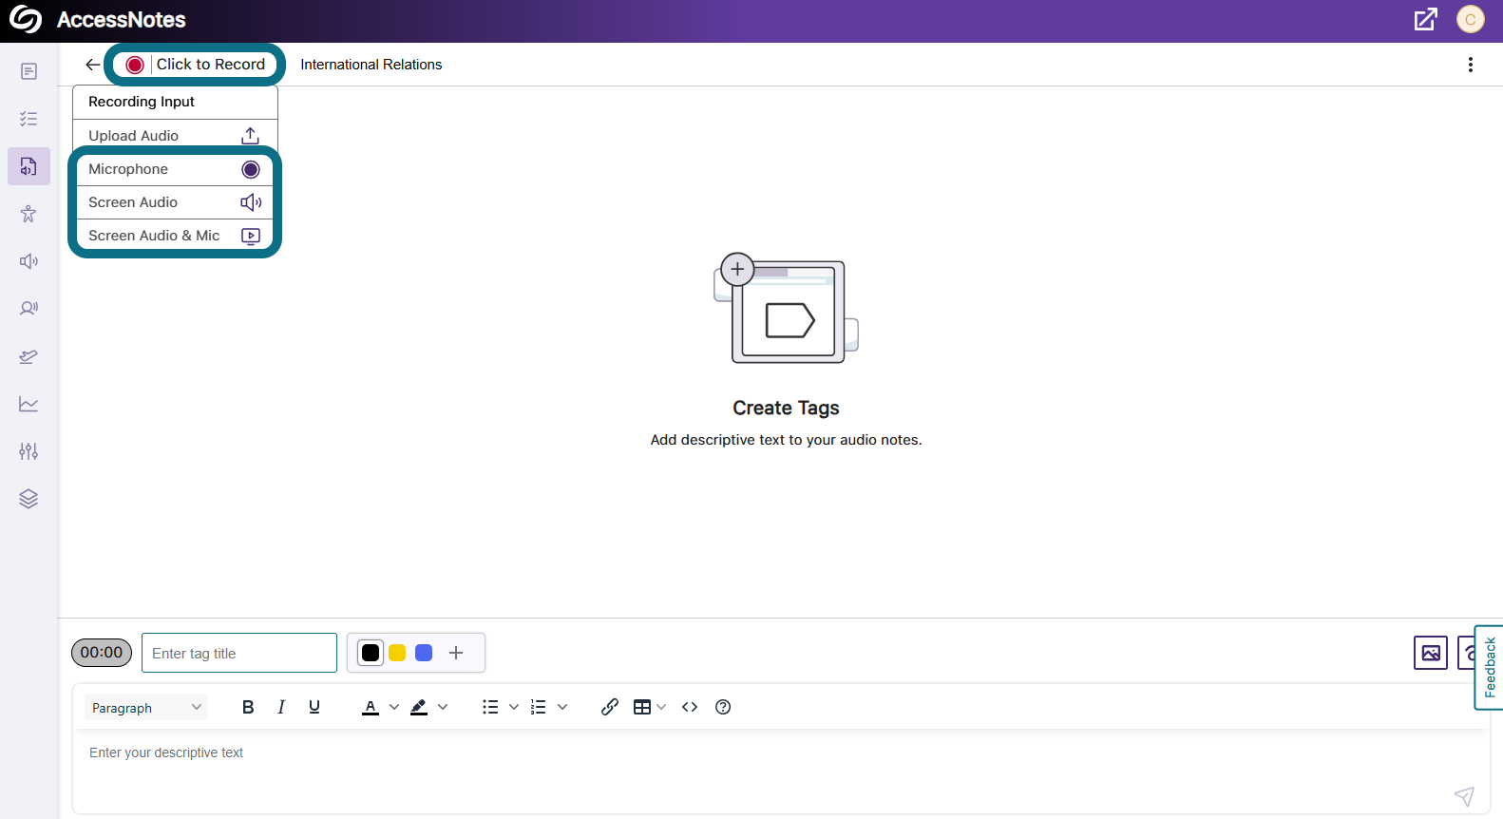The image size is (1503, 819).
Task: Expand the text color dropdown arrow
Action: (394, 707)
